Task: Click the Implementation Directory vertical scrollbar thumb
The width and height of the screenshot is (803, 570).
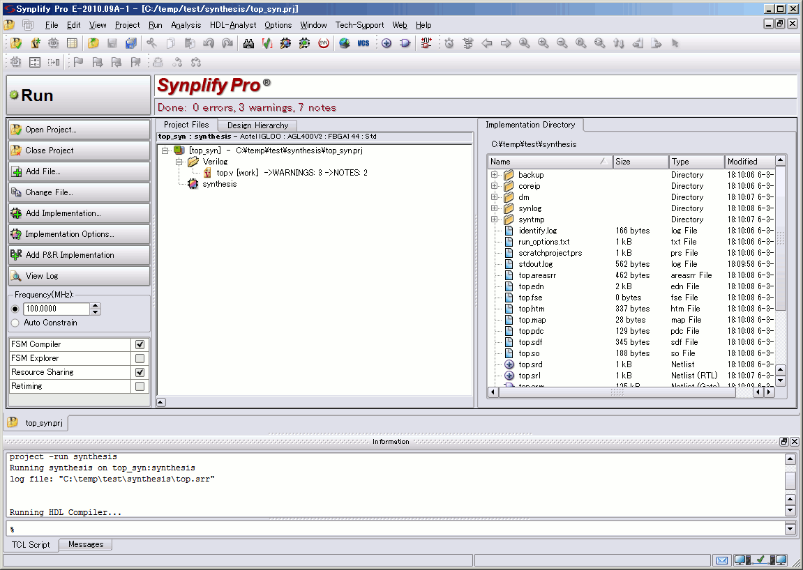Action: [x=781, y=238]
